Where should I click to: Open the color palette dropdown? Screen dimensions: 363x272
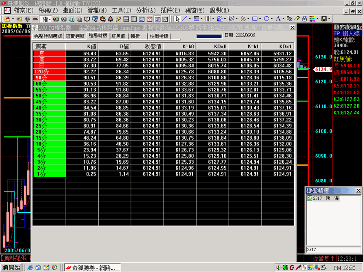click(x=317, y=19)
